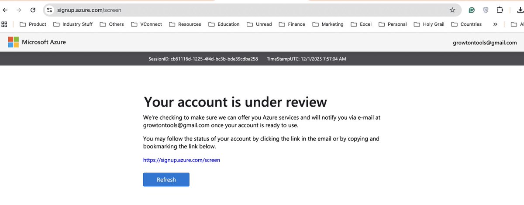Reload the page with the refresh icon
Image resolution: width=524 pixels, height=205 pixels.
(32, 10)
